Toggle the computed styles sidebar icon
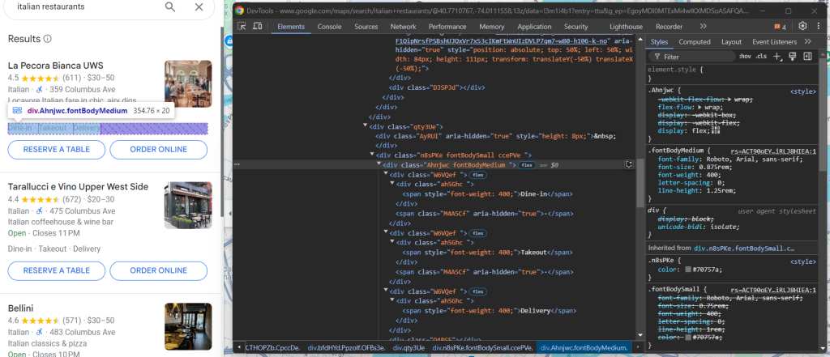 (807, 56)
